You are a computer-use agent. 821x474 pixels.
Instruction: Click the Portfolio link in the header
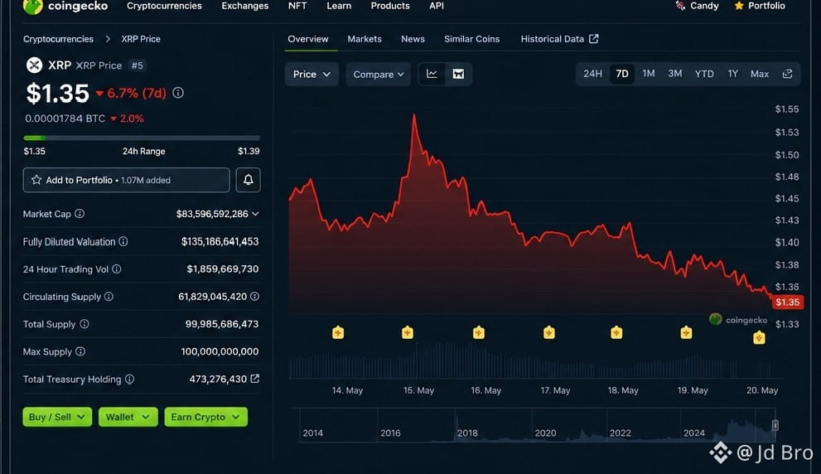click(x=766, y=6)
